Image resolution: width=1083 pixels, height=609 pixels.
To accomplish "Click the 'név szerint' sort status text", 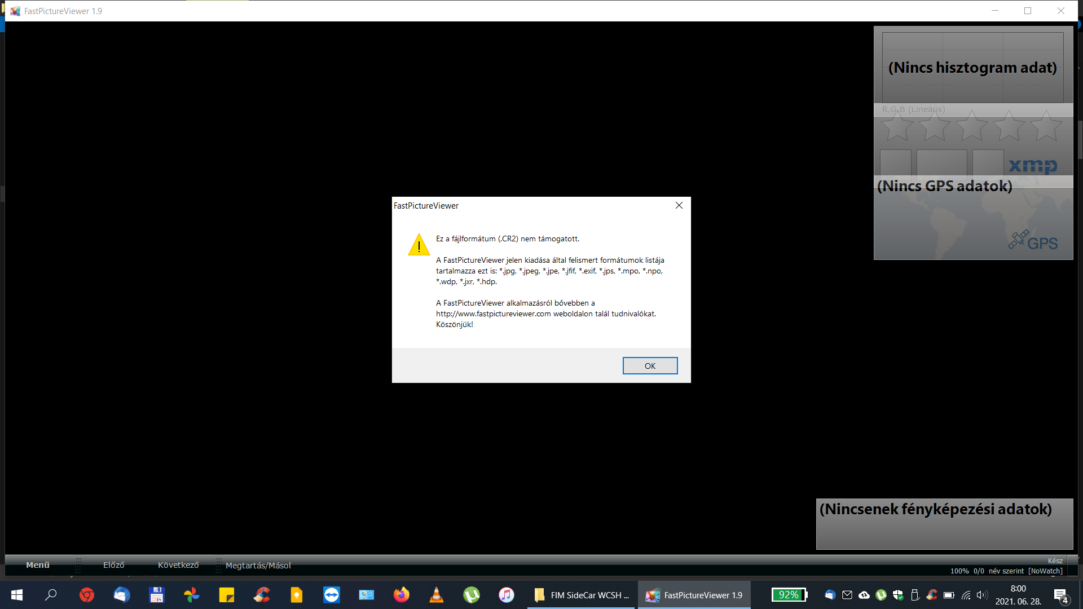I will 1006,571.
